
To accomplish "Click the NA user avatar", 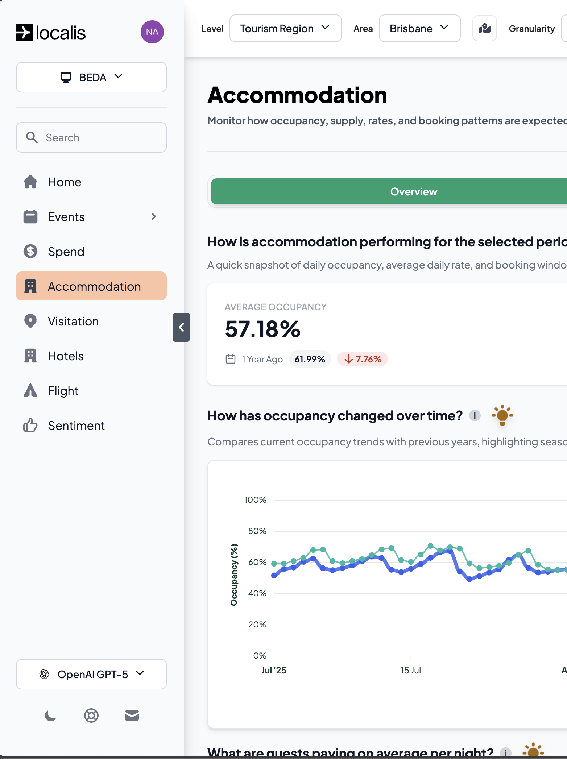I will (x=152, y=32).
